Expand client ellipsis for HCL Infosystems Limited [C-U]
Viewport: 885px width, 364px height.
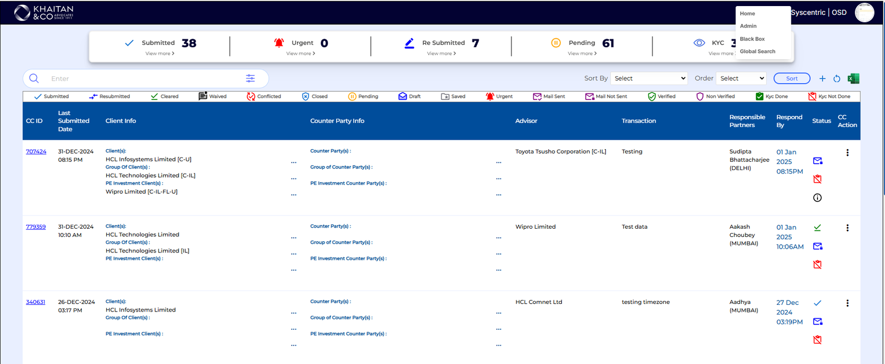tap(294, 162)
